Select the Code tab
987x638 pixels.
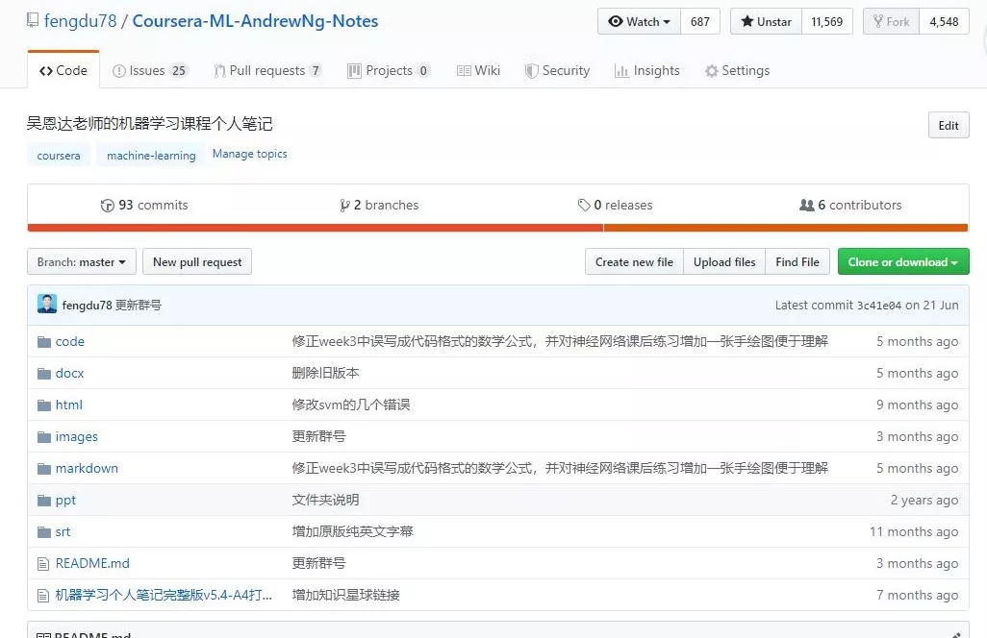tap(63, 70)
